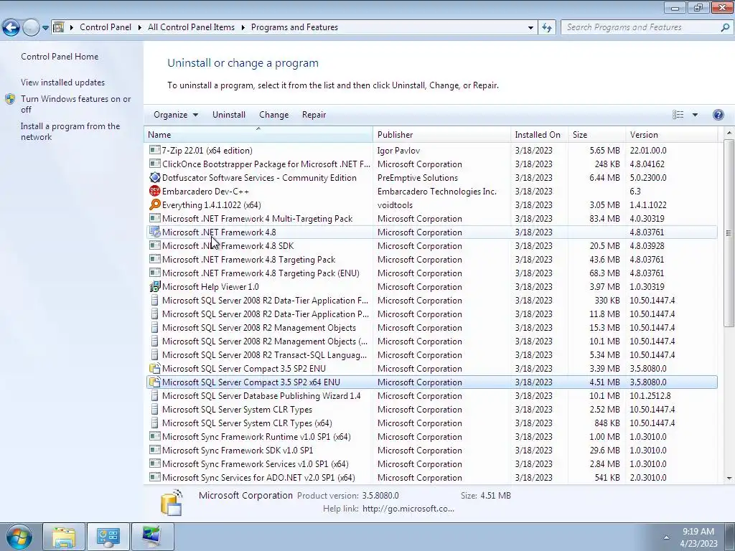The width and height of the screenshot is (735, 551).
Task: Open the More view options dropdown arrow
Action: pos(695,115)
